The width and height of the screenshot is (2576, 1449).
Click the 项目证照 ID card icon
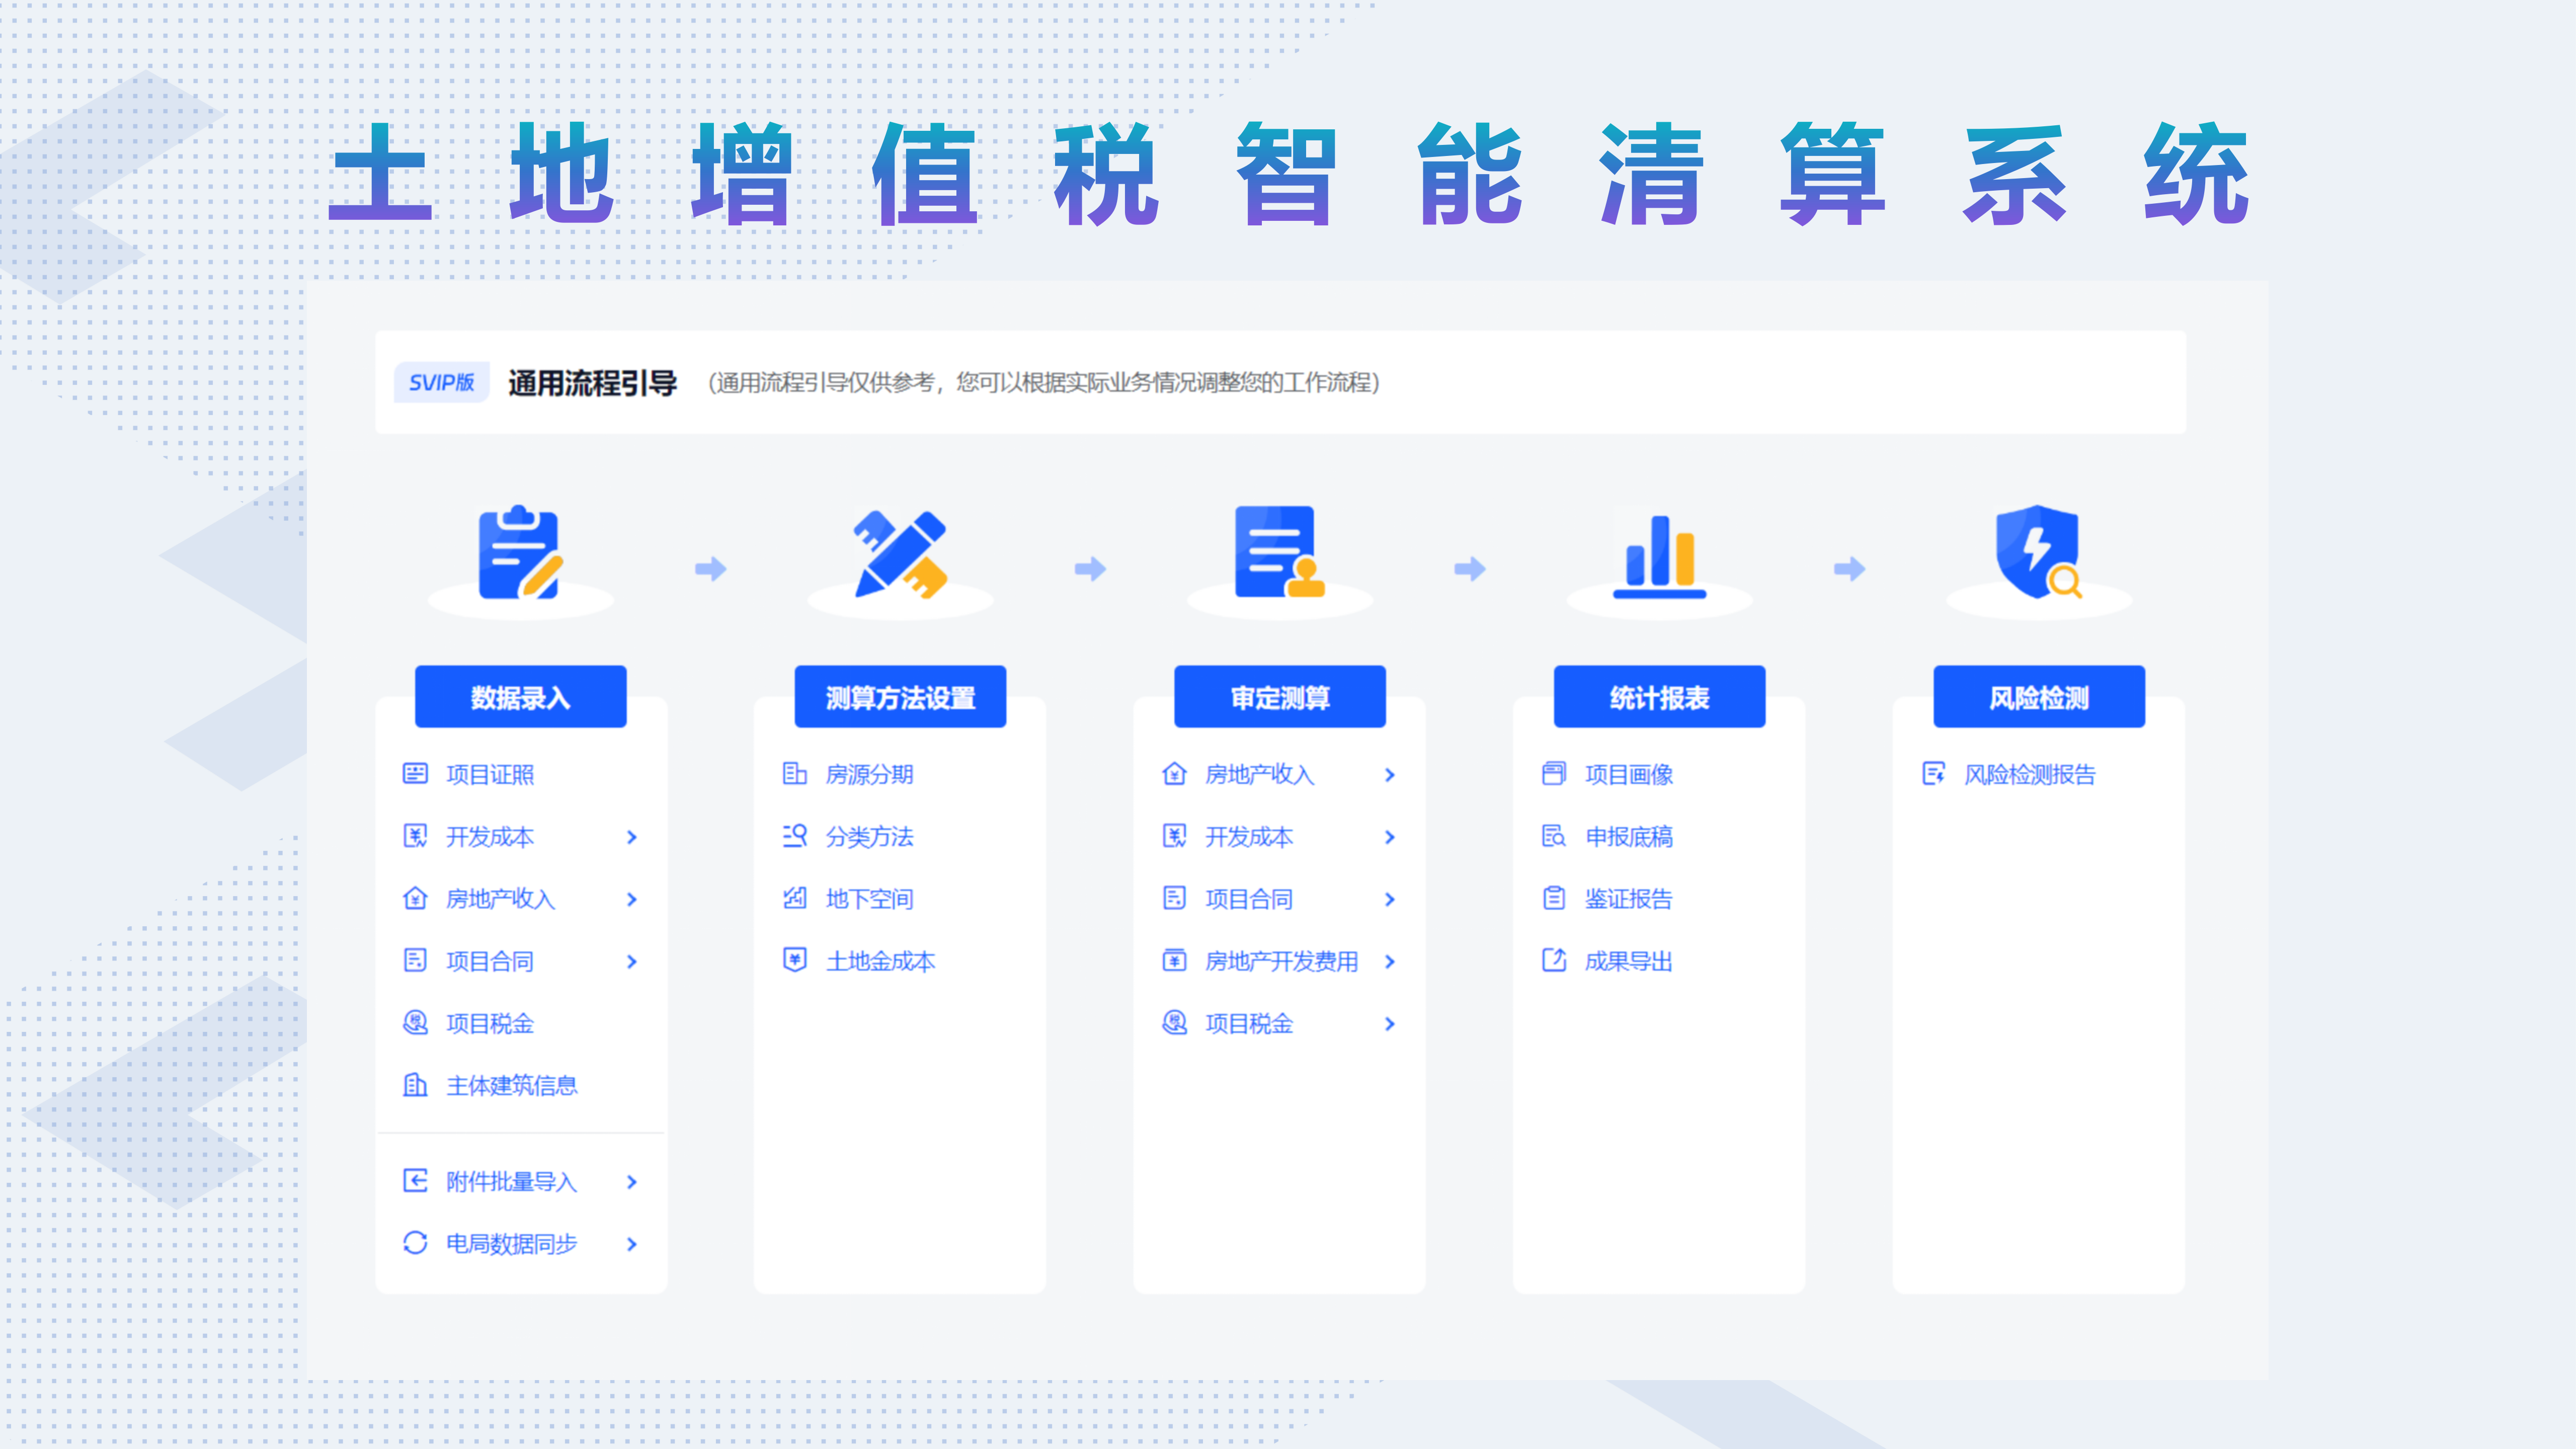tap(415, 774)
